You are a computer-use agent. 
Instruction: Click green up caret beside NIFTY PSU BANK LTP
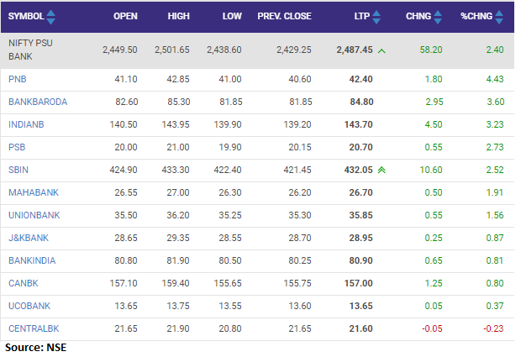(x=382, y=51)
